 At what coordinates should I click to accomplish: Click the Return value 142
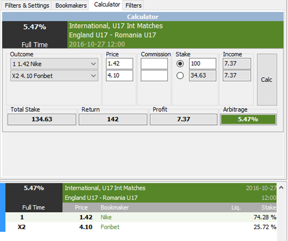click(113, 119)
